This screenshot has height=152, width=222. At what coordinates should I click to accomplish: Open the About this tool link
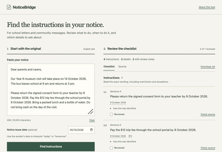tap(207, 7)
